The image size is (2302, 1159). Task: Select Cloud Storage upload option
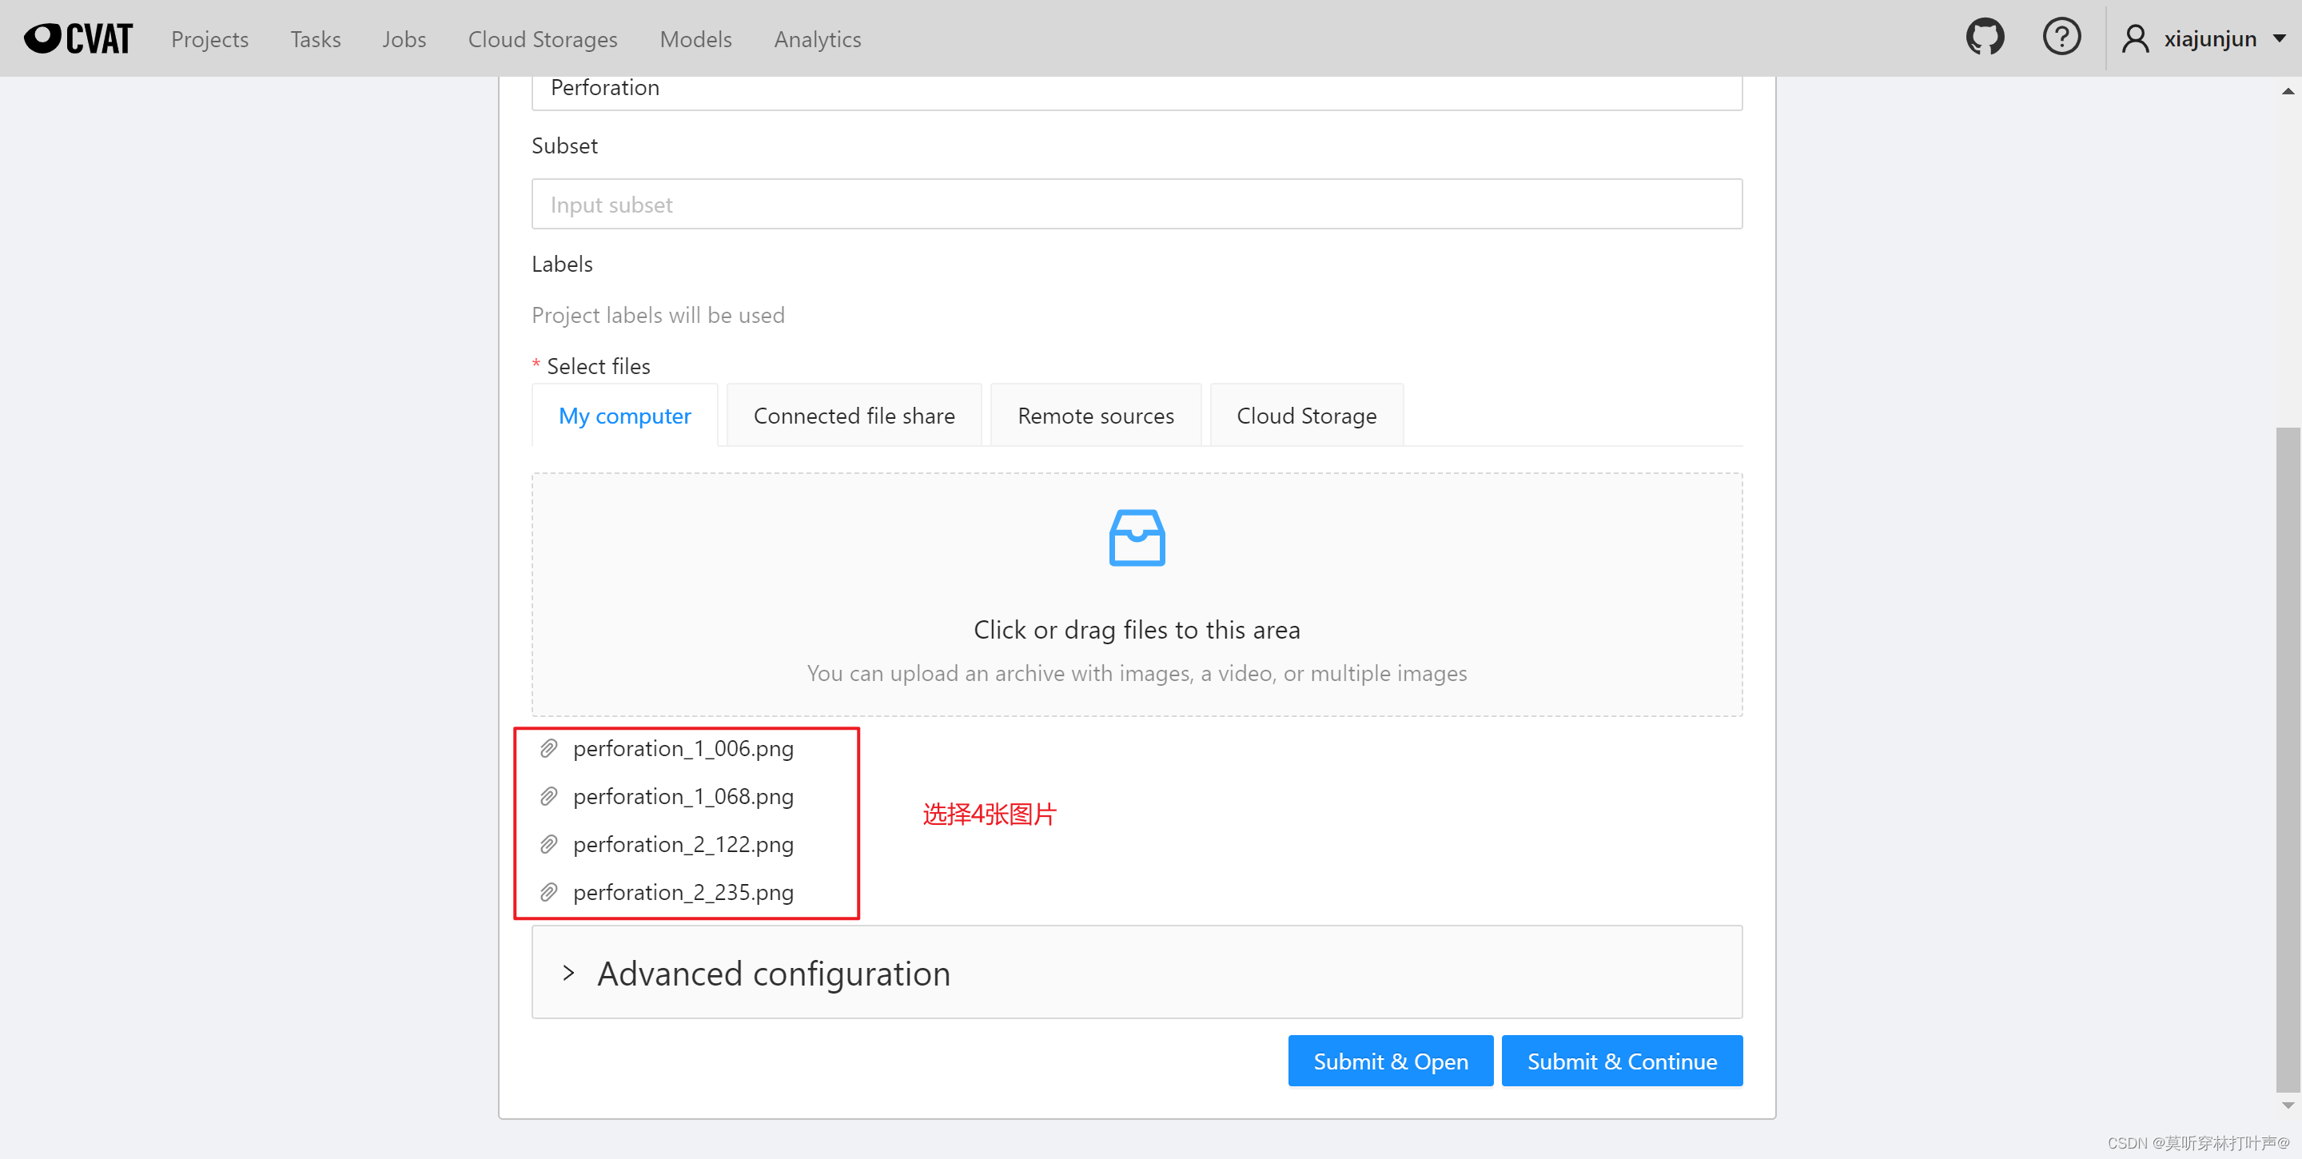[1306, 416]
